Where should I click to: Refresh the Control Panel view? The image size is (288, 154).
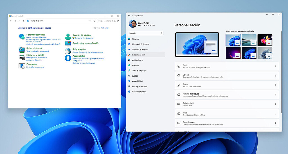94,21
